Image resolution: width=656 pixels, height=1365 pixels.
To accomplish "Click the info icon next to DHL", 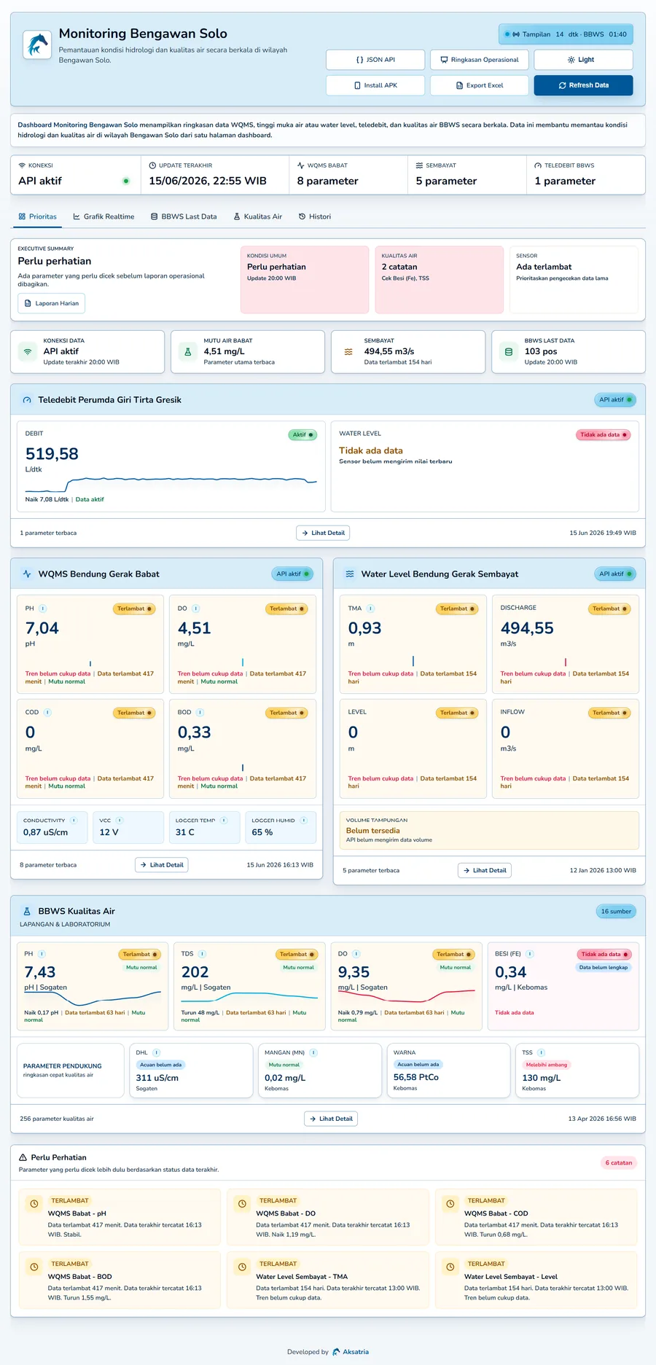I will [x=157, y=1053].
